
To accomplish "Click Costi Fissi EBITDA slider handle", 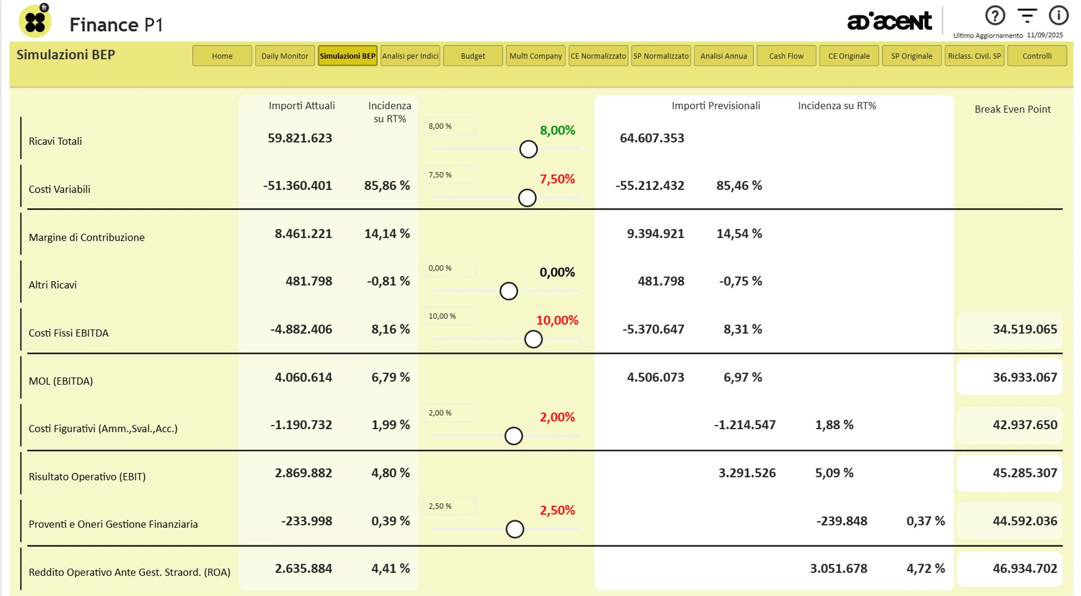I will pyautogui.click(x=533, y=339).
